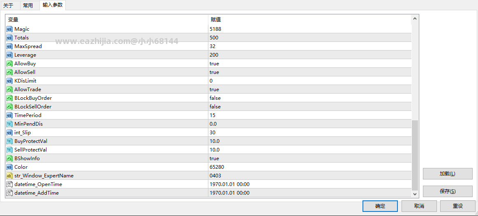Image resolution: width=478 pixels, height=216 pixels.
Task: Select the datetime_AddTime value field
Action: (x=310, y=193)
